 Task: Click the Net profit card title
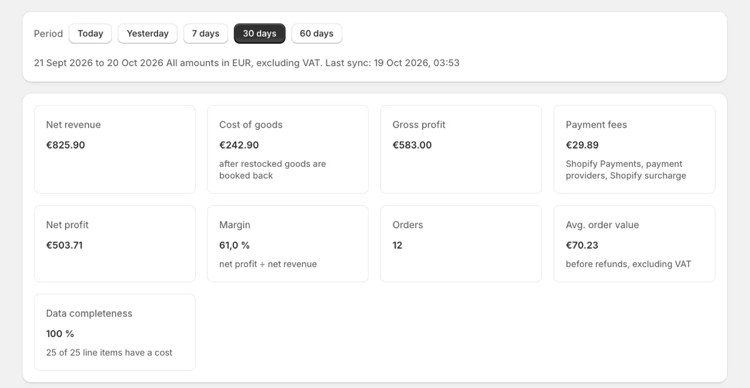67,225
